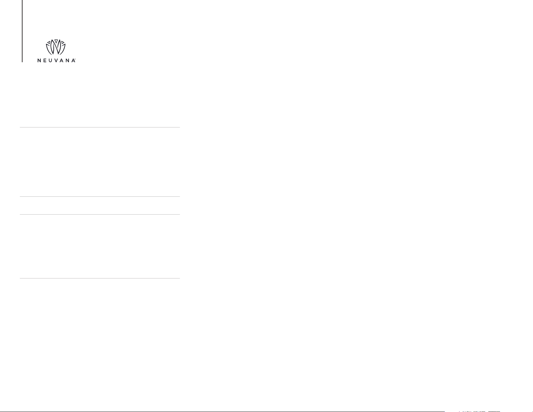Click the last gray divider line in the panel
This screenshot has width=533, height=412.
pos(100,278)
